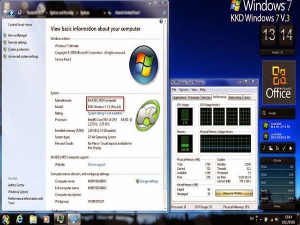Image resolution: width=300 pixels, height=225 pixels.
Task: Click the RSS feed icon in the gadget strip
Action: pos(277,148)
